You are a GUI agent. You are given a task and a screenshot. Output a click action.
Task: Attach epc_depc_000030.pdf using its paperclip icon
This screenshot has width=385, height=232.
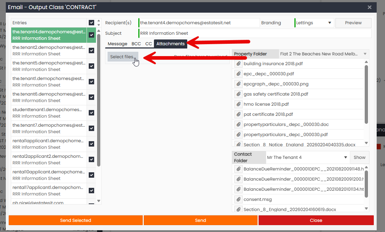pos(238,74)
